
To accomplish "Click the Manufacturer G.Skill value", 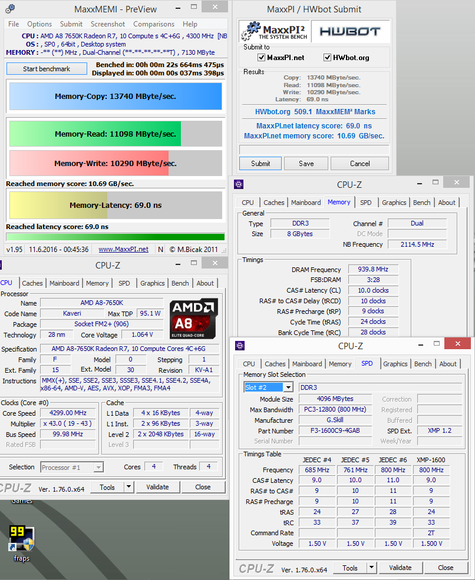I will [335, 420].
